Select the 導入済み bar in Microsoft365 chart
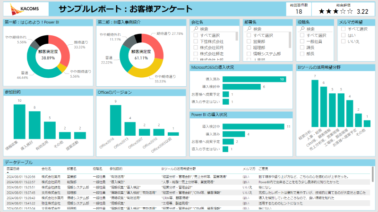This screenshot has height=212, width=378. click(x=254, y=79)
